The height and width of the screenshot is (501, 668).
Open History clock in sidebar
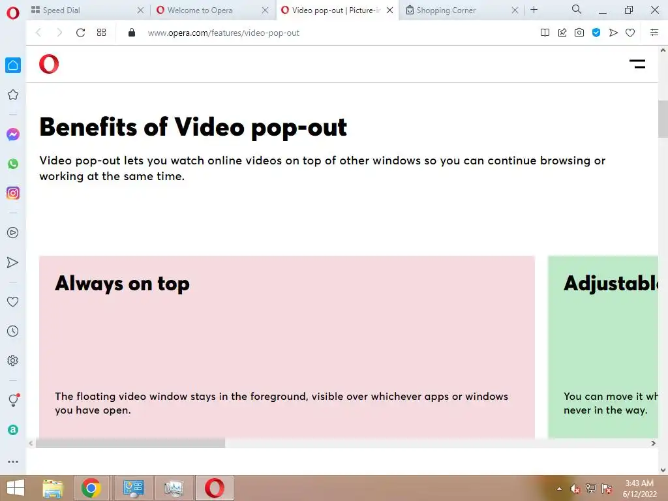tap(13, 331)
